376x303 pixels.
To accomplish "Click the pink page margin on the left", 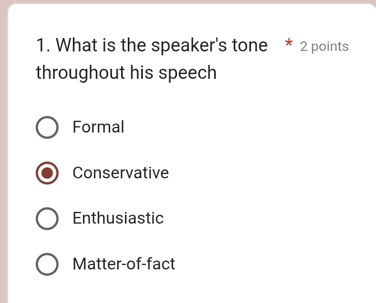I will [x=3, y=168].
